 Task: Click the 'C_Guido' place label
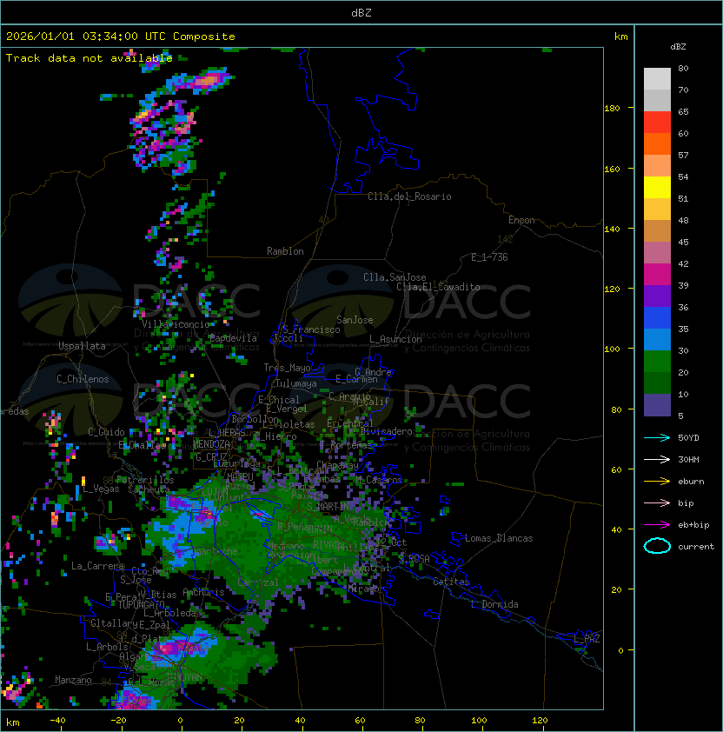click(106, 432)
